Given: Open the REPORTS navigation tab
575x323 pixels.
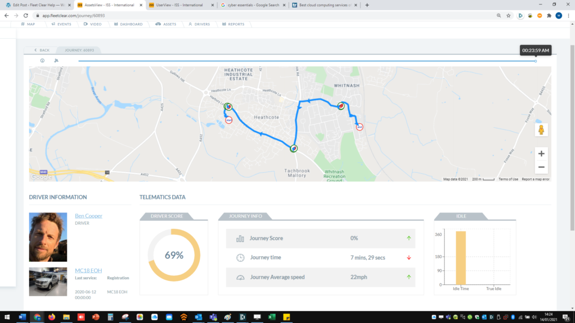Looking at the screenshot, I should [x=233, y=24].
